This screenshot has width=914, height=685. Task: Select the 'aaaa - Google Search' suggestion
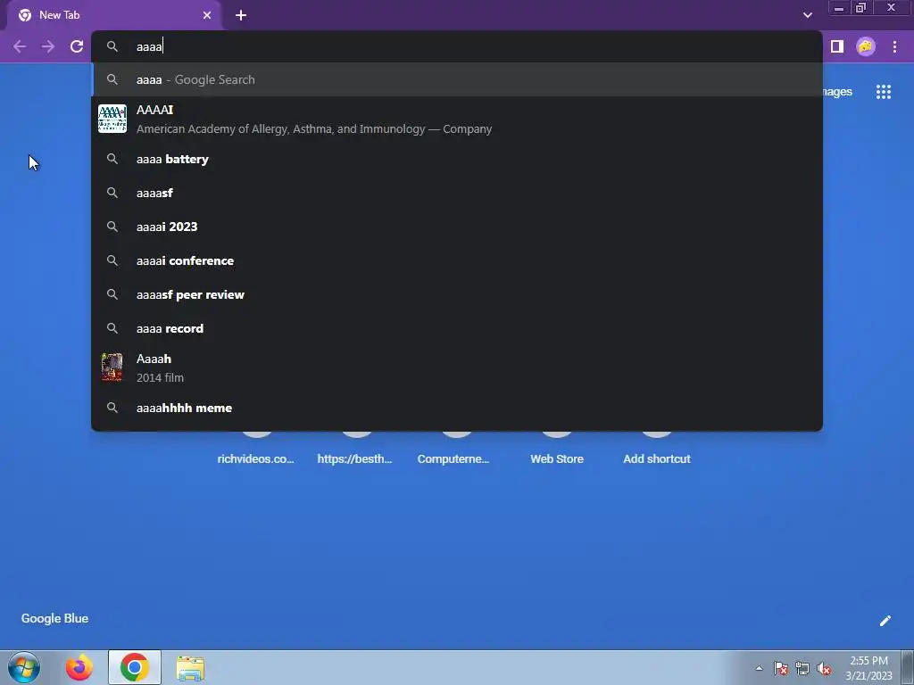(x=456, y=79)
